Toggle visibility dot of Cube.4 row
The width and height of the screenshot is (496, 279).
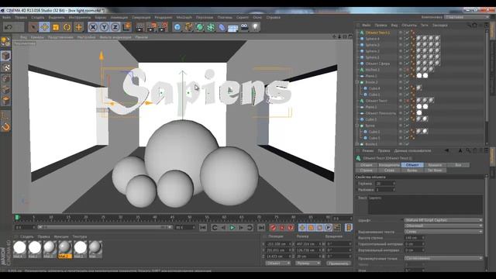pos(401,88)
